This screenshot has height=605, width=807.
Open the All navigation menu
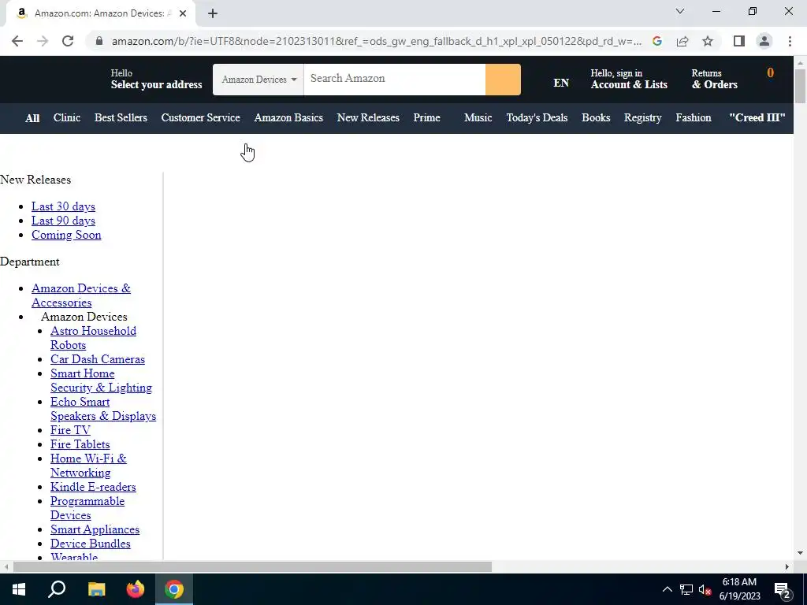[x=32, y=118]
